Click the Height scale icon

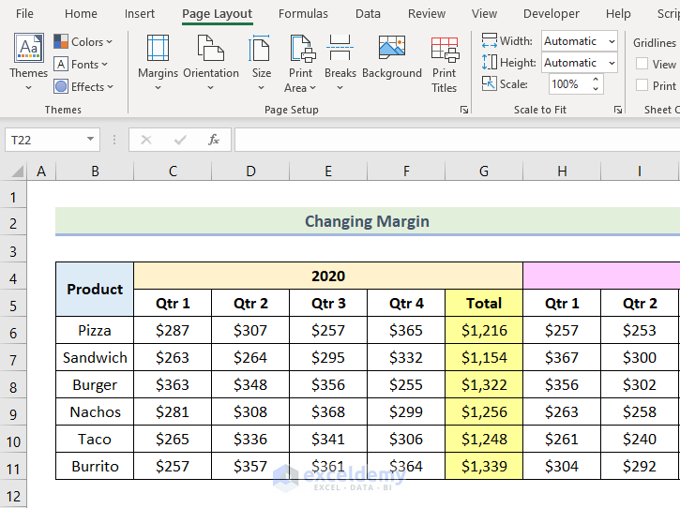[490, 62]
